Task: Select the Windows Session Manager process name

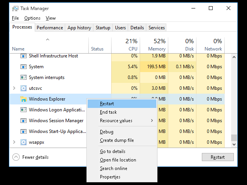Action: (x=56, y=121)
